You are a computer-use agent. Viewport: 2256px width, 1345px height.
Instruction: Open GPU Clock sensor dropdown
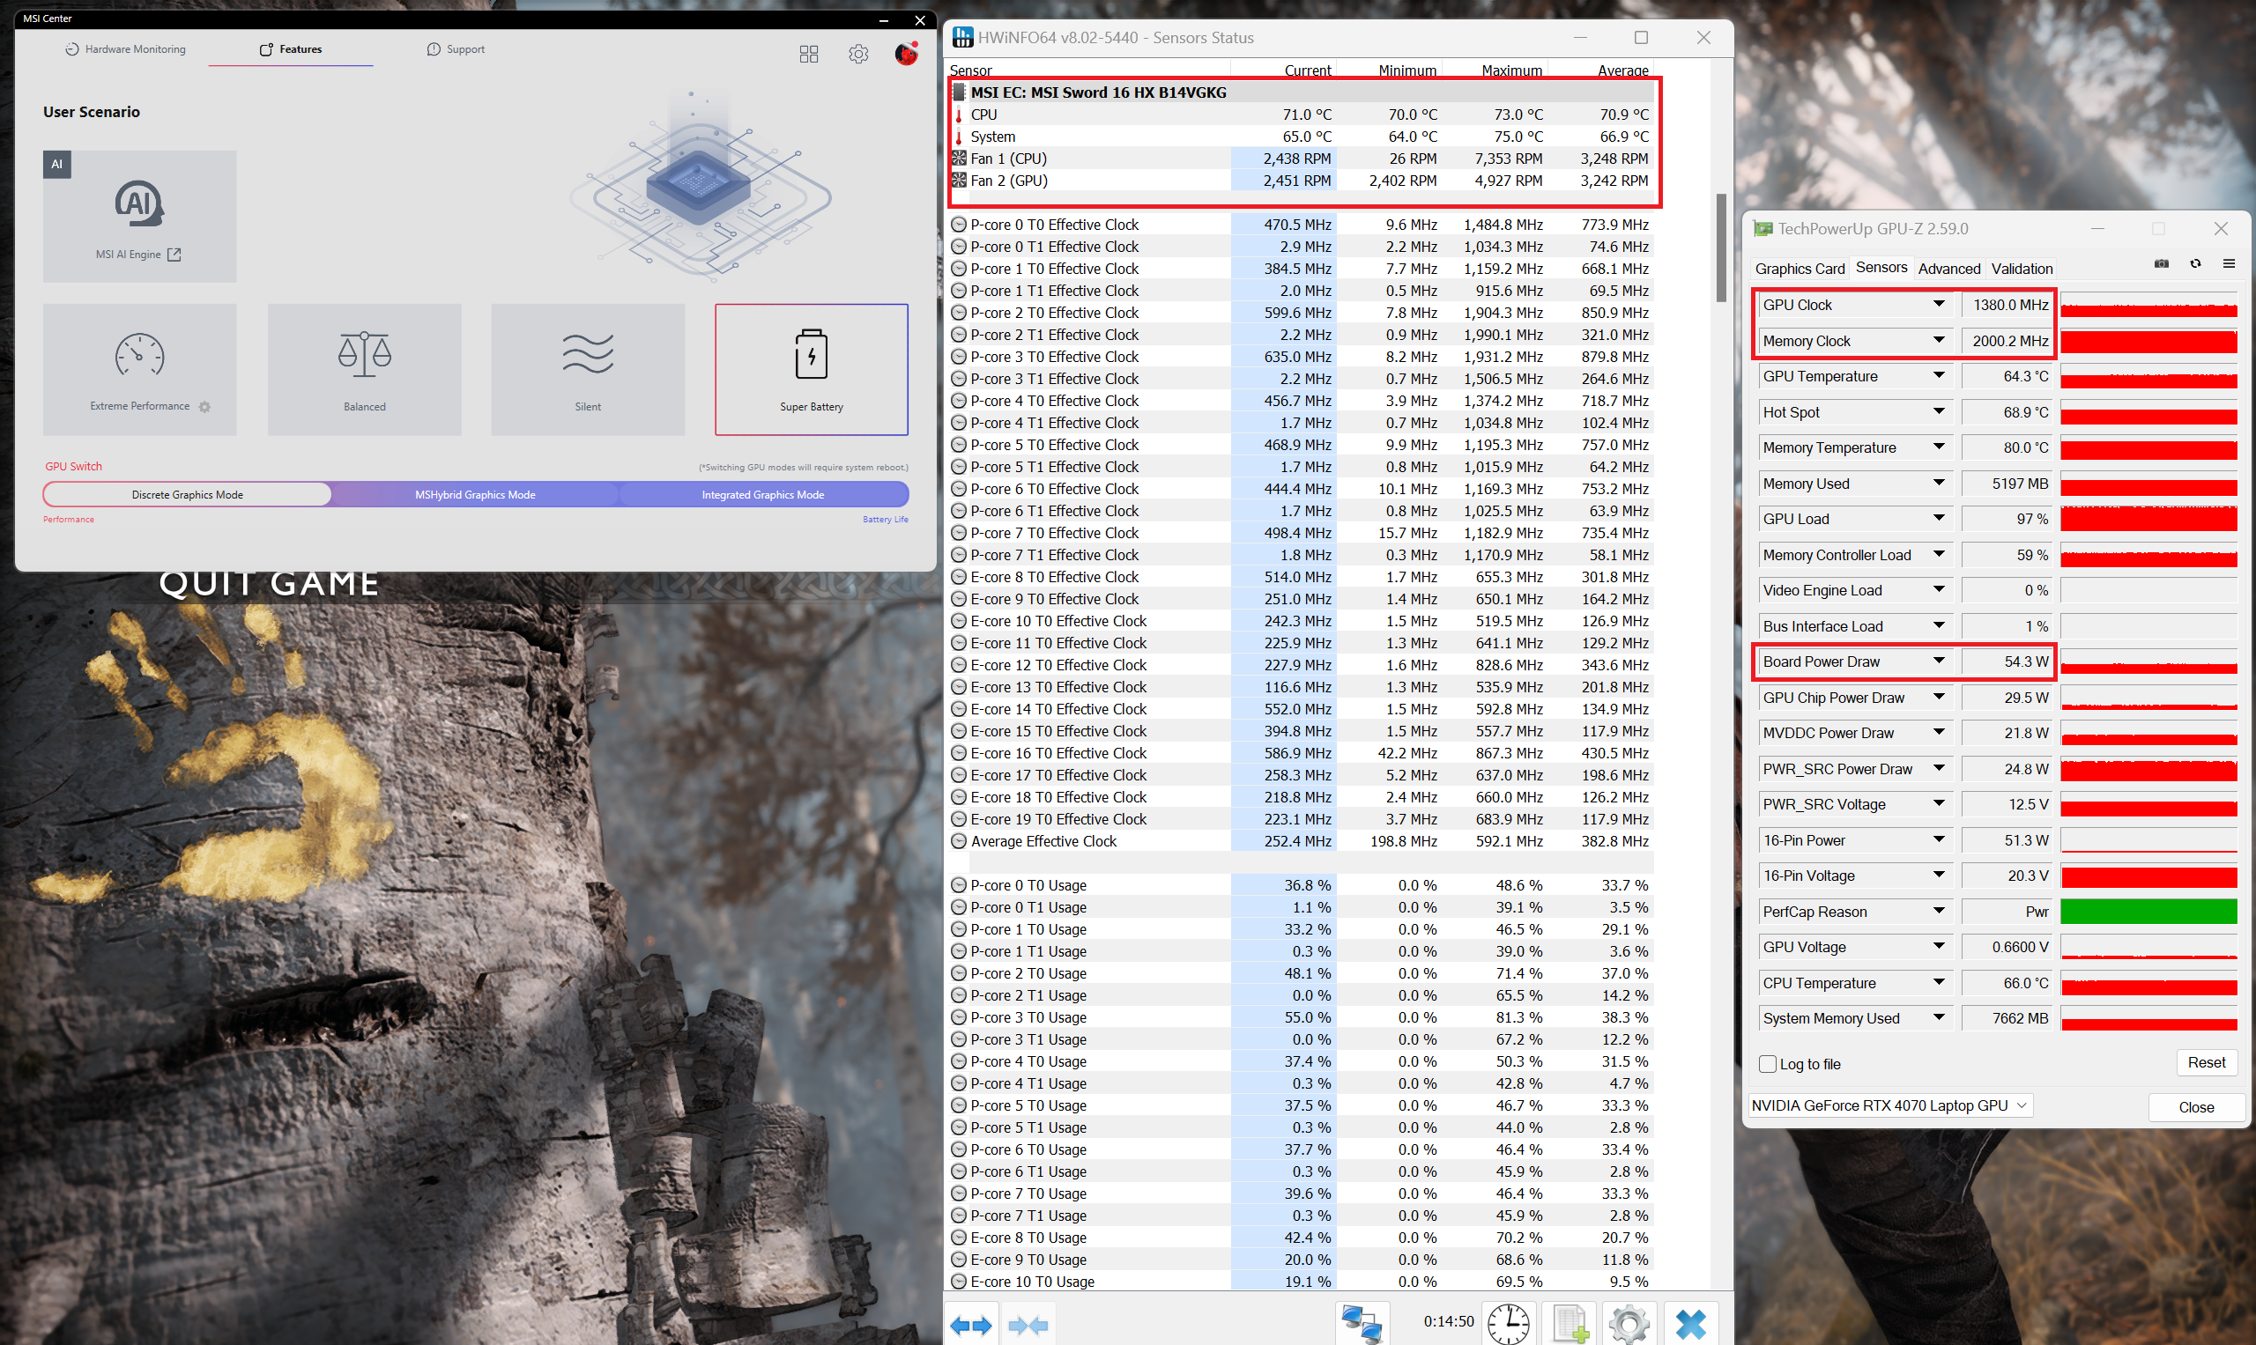[1939, 305]
